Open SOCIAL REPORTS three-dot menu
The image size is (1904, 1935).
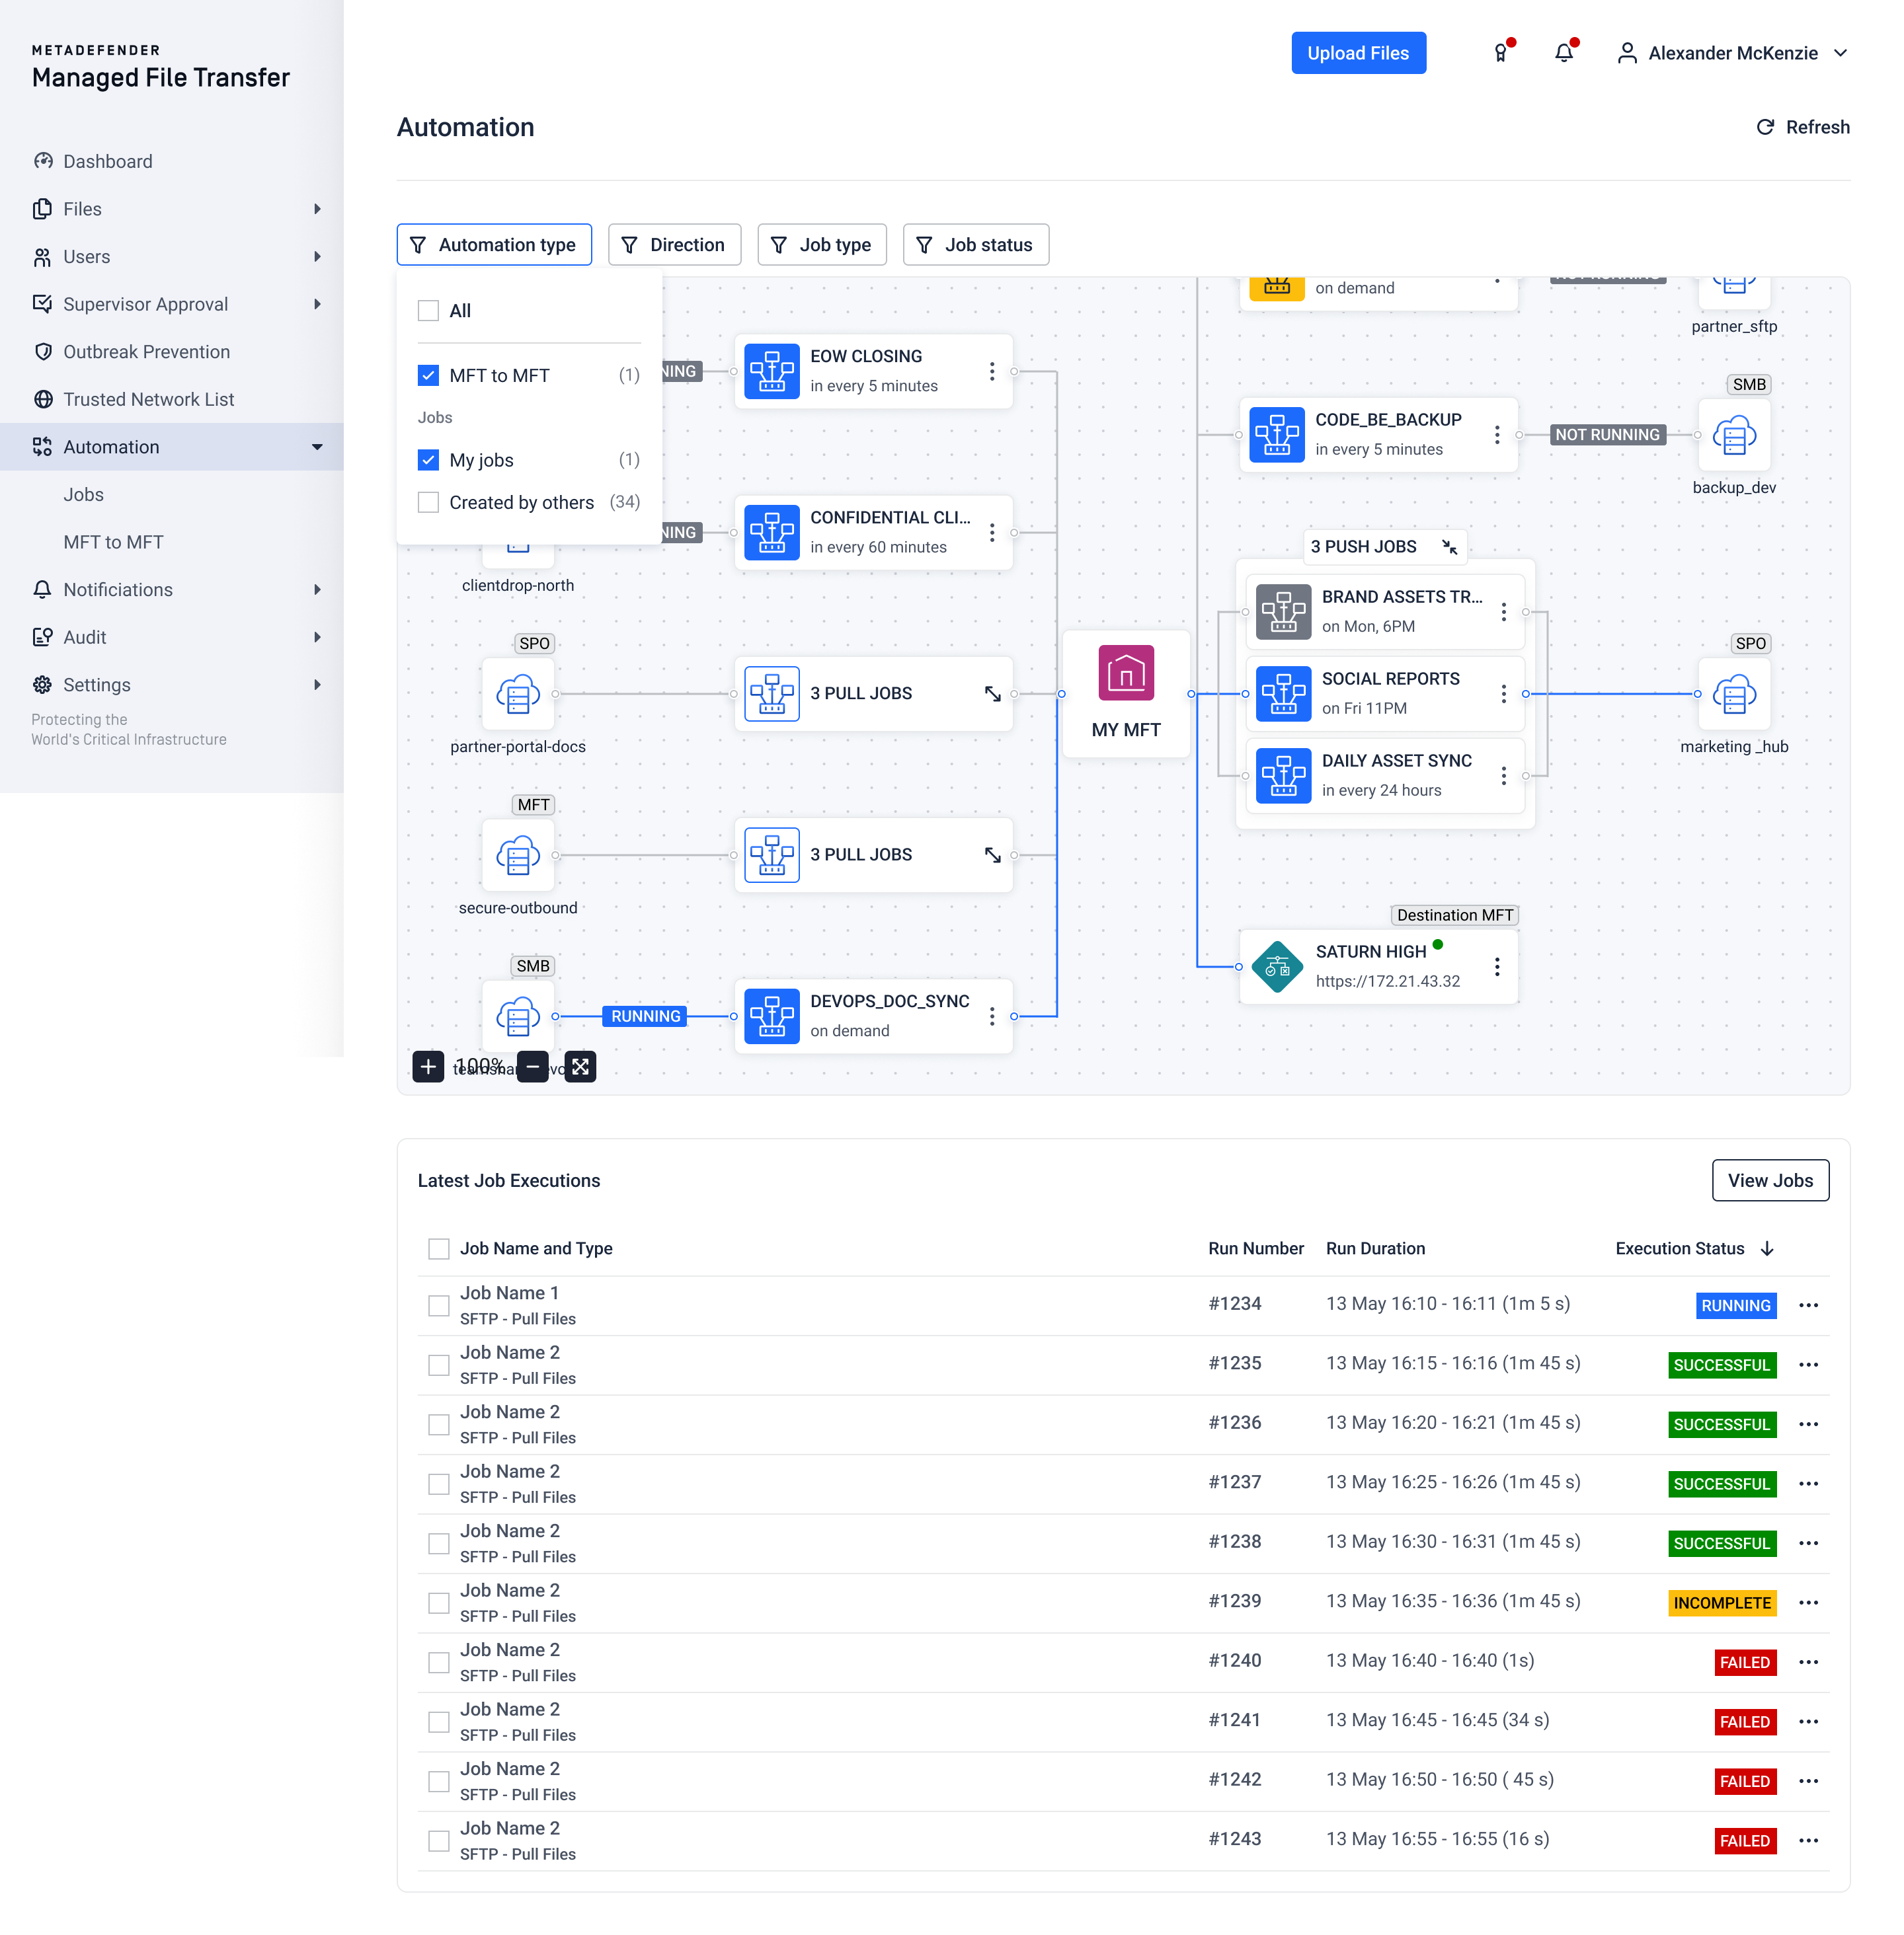[x=1503, y=694]
